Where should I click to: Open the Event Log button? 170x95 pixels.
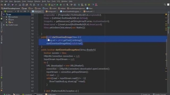[x=145, y=94]
